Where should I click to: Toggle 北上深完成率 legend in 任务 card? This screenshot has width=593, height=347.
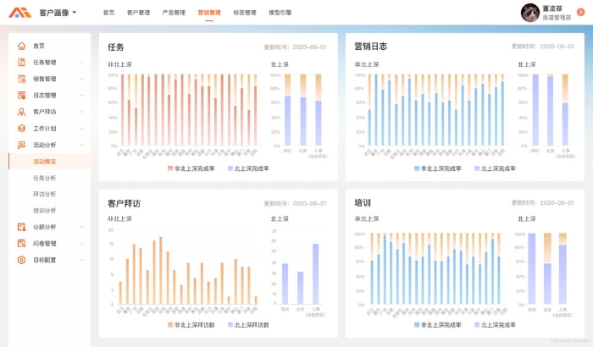click(248, 168)
